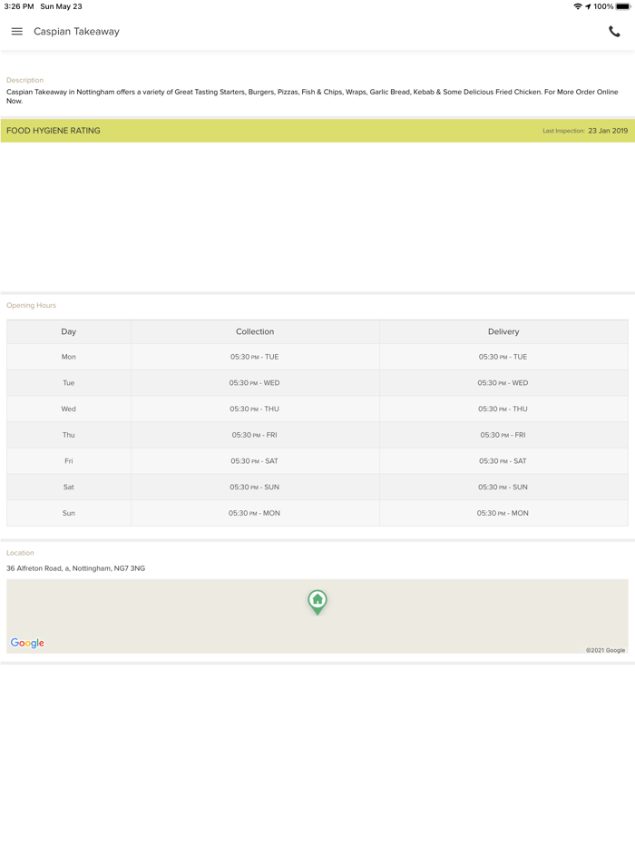Screen dimensions: 635x848
Task: Click the 23 Jan 2019 inspection date
Action: 608,131
